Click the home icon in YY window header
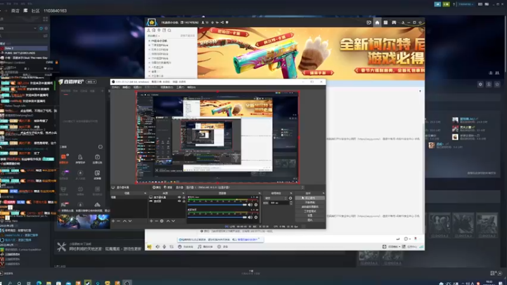Image resolution: width=507 pixels, height=285 pixels. pyautogui.click(x=377, y=22)
